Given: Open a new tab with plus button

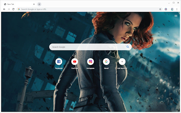Looking at the screenshot, I should coord(39,4).
